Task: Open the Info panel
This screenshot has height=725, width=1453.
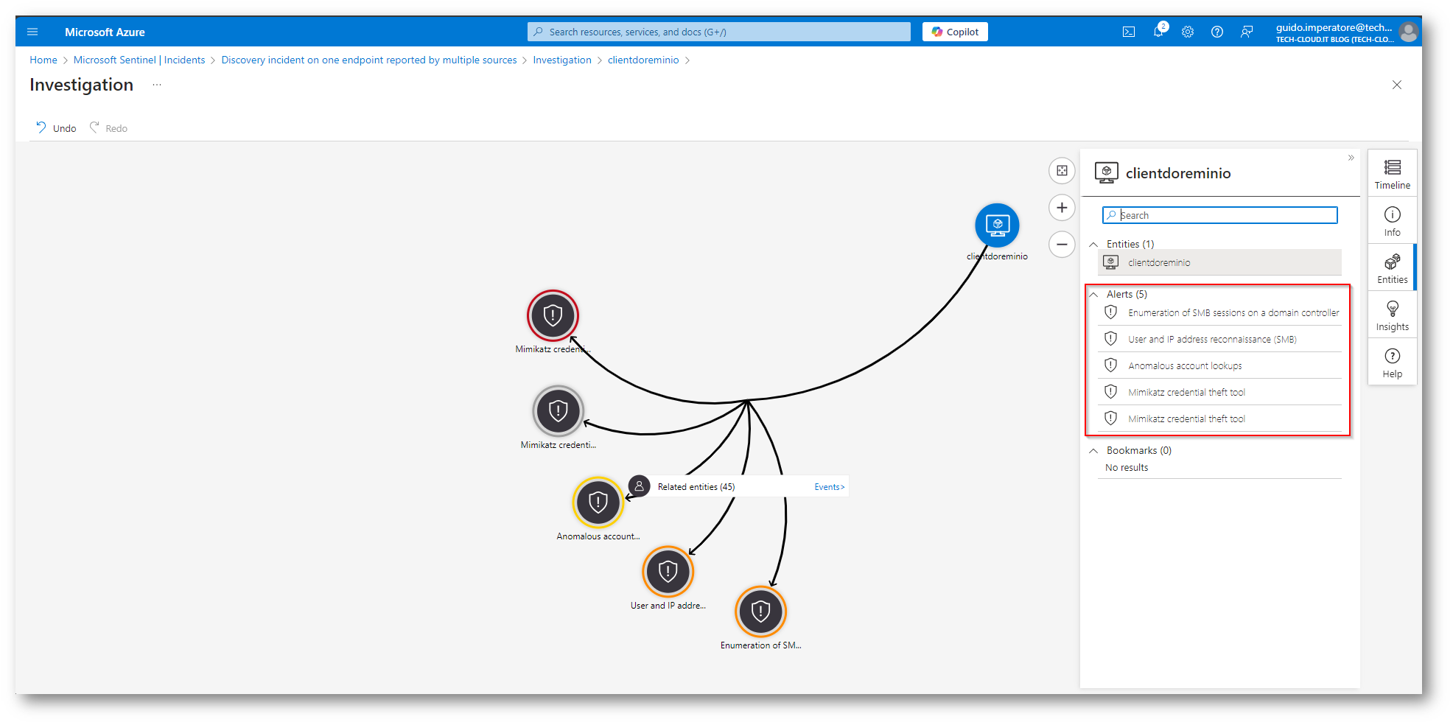Action: [x=1392, y=221]
